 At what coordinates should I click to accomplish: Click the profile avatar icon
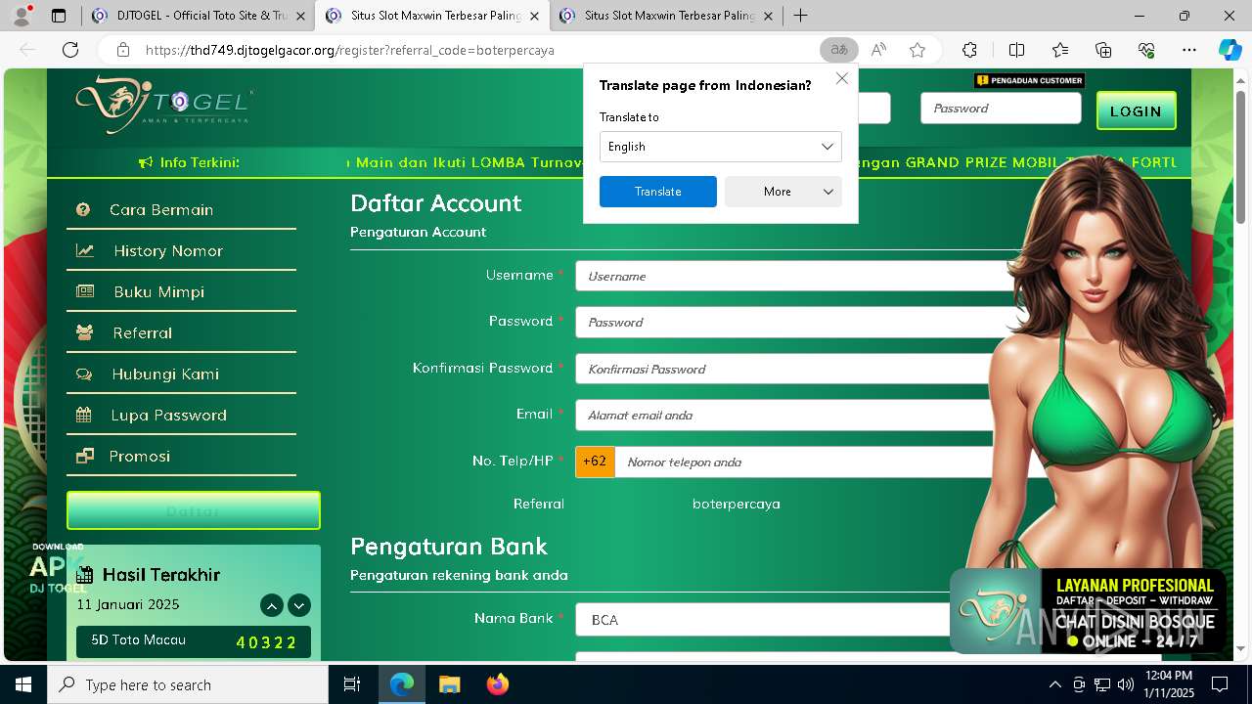click(x=22, y=16)
